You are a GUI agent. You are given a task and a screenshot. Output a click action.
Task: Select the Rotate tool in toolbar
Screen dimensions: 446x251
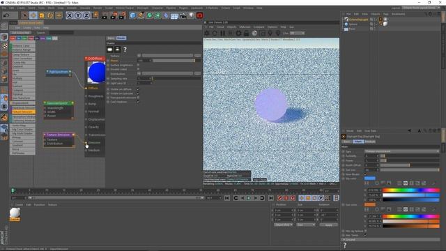coord(50,15)
